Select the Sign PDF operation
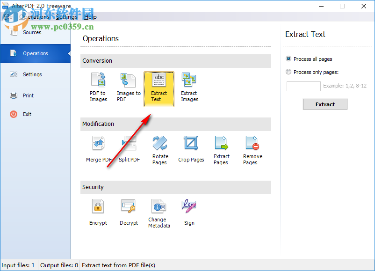 (189, 212)
